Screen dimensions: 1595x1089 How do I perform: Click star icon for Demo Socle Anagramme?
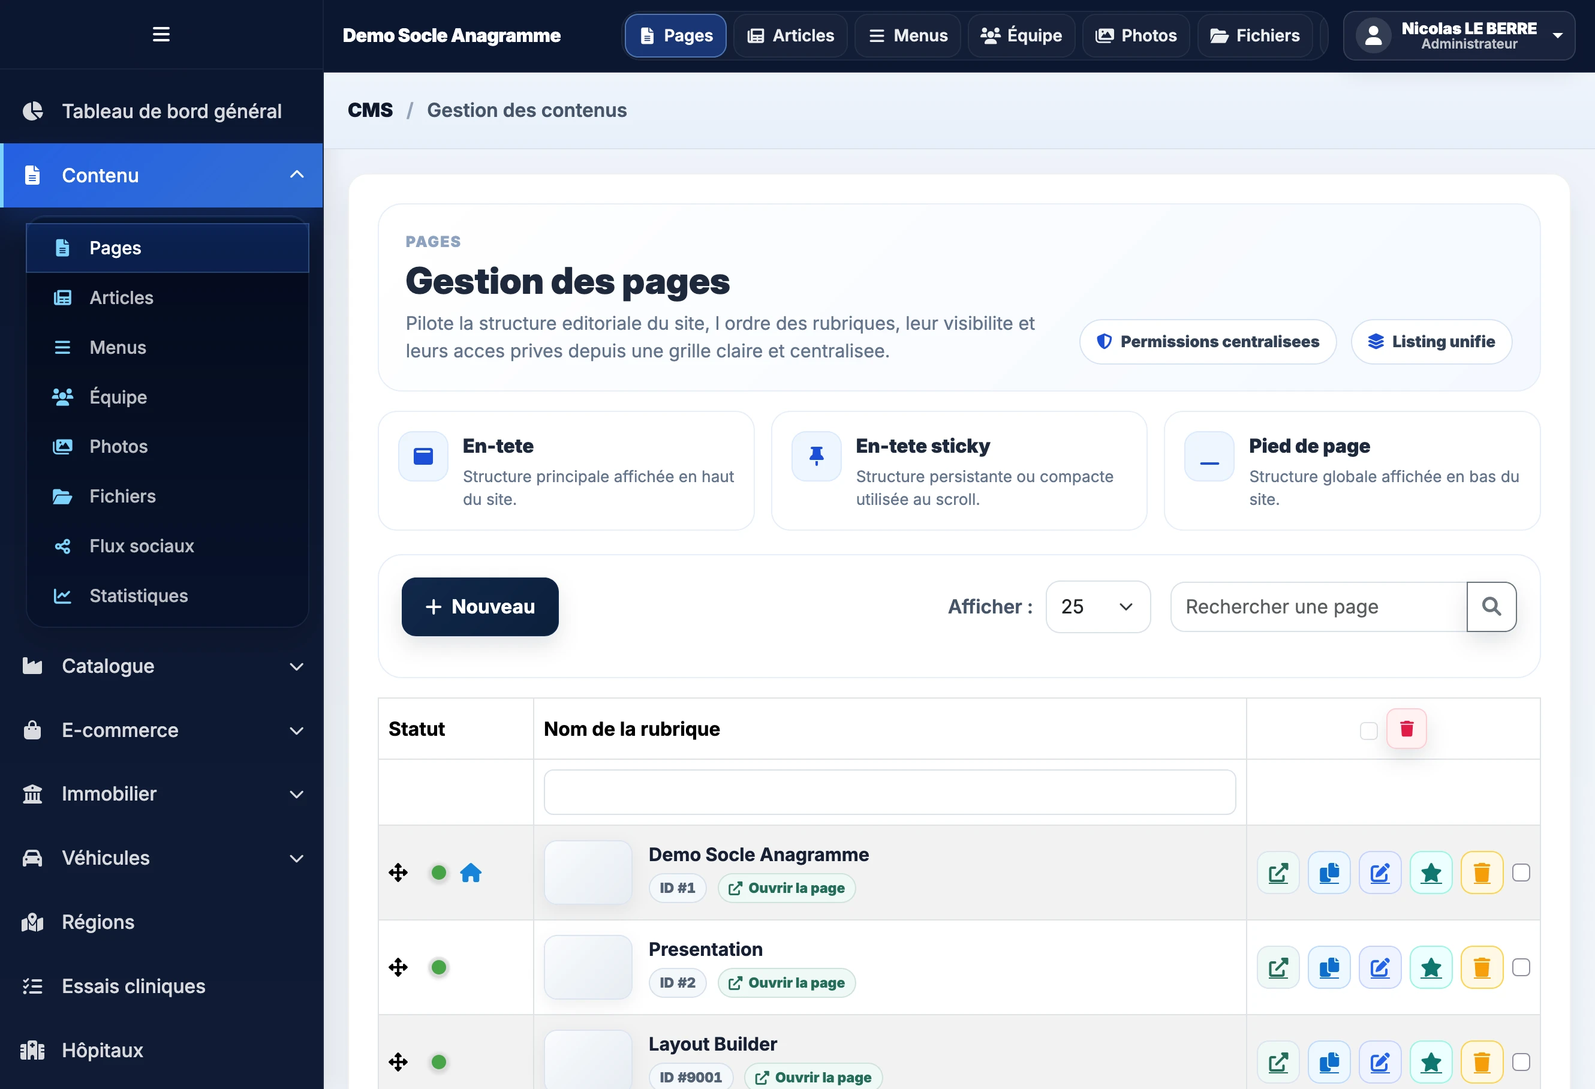click(1431, 873)
